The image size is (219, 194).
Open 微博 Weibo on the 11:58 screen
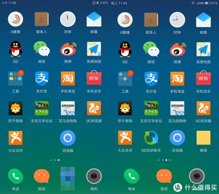pyautogui.click(x=68, y=49)
